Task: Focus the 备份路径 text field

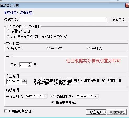Action: click(x=63, y=20)
